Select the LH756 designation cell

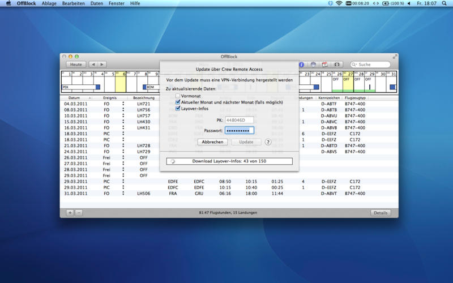(144, 110)
